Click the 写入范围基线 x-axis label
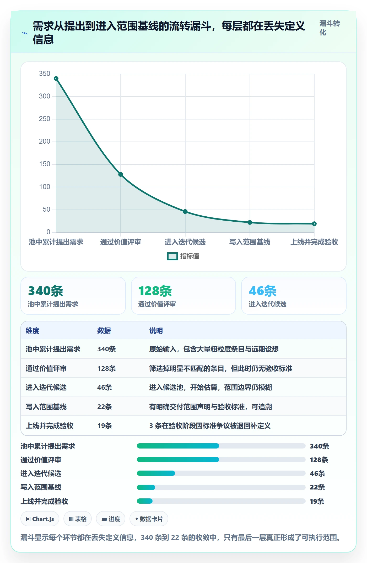367x563 pixels. [250, 242]
